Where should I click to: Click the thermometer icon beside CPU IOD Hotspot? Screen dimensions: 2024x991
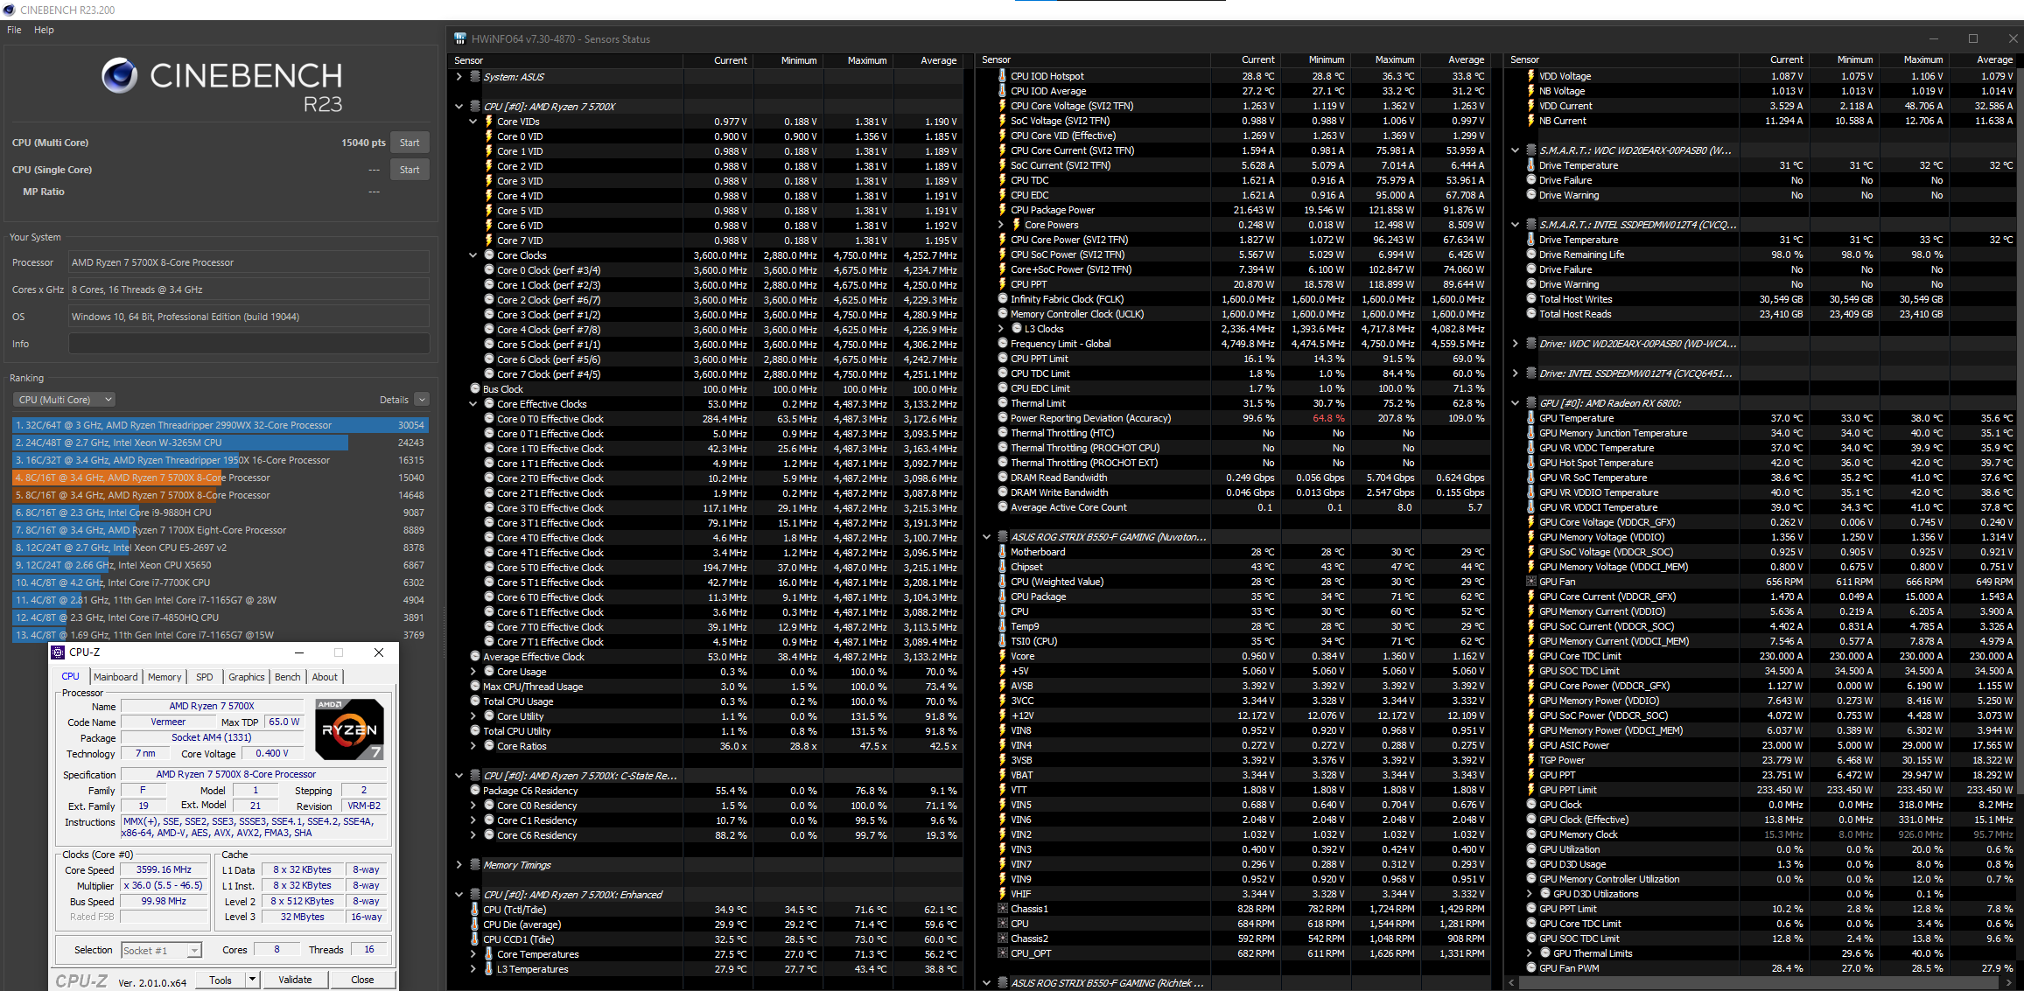1003,76
